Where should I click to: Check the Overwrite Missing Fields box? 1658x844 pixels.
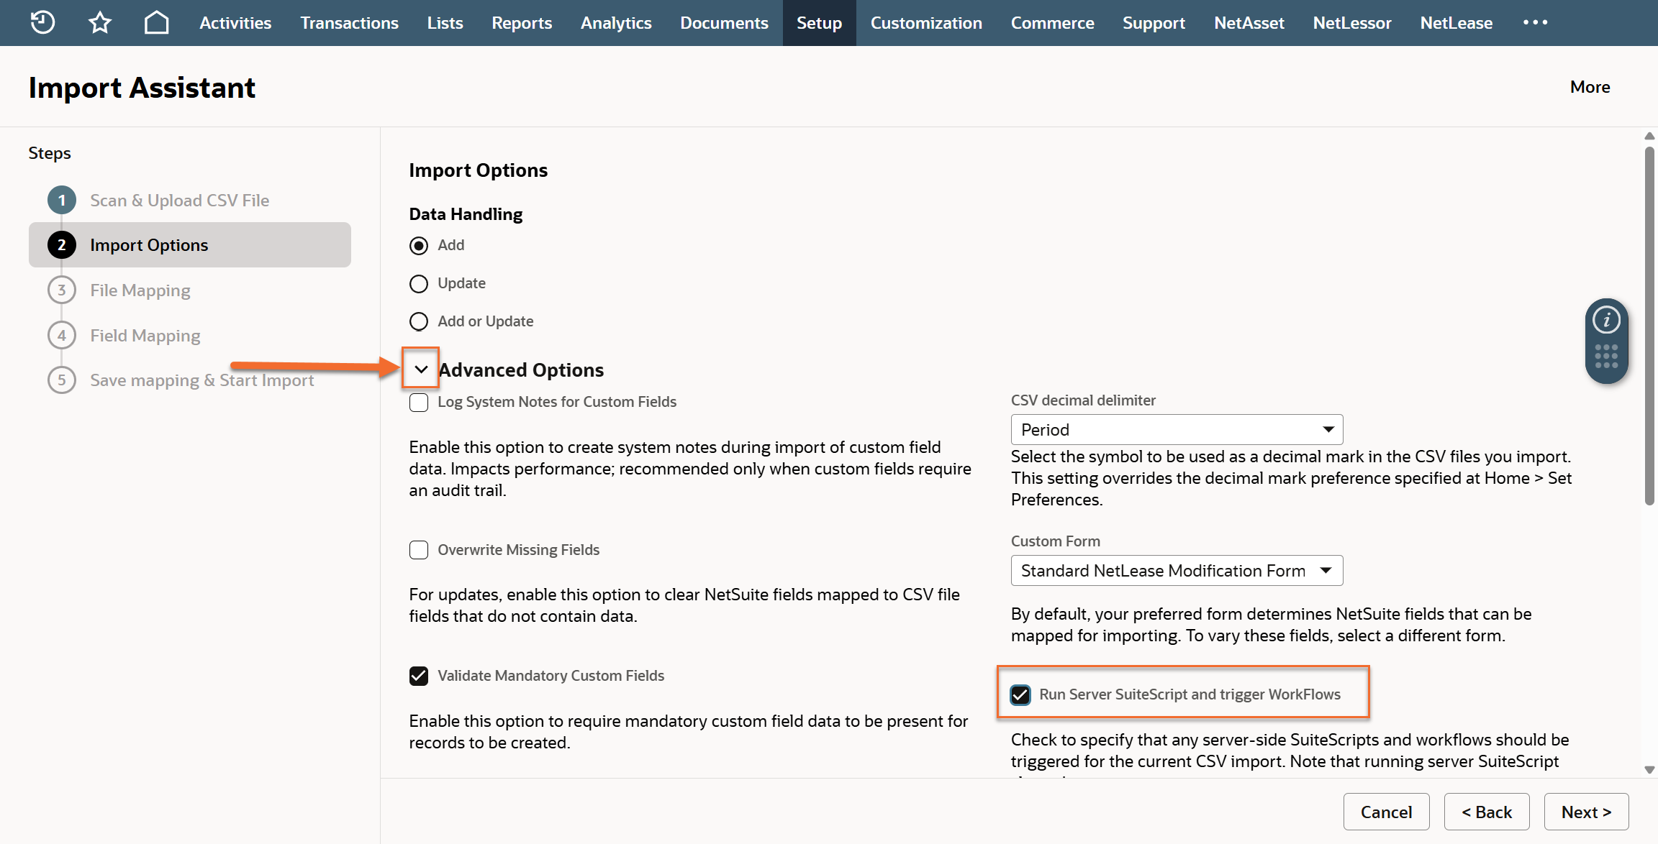(419, 551)
